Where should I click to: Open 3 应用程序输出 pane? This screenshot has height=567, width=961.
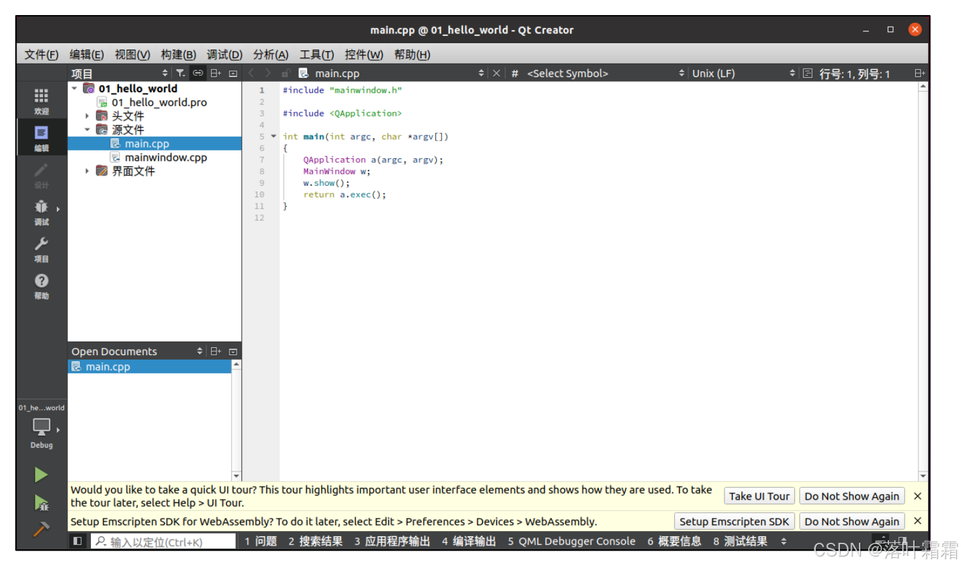(x=392, y=541)
